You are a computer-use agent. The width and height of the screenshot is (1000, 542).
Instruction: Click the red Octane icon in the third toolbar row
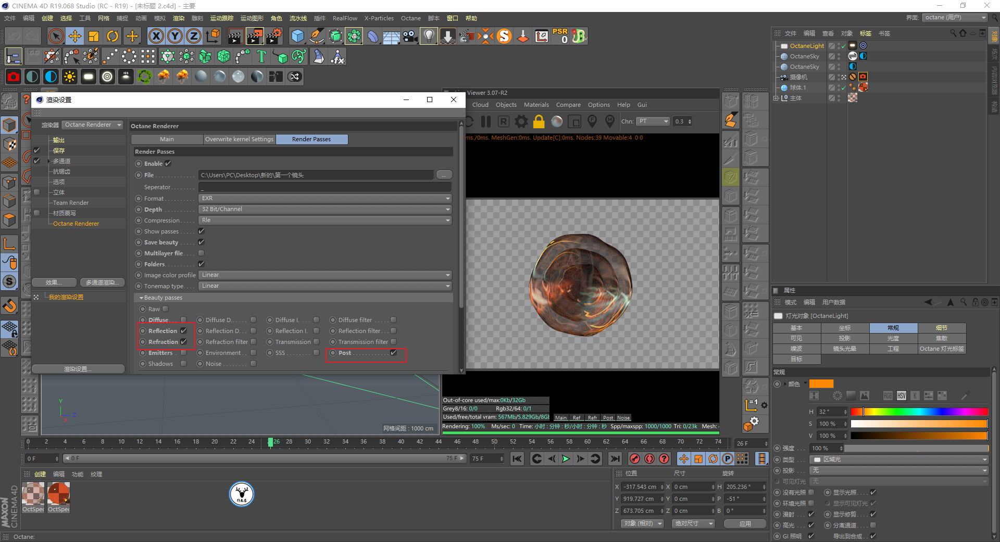pyautogui.click(x=14, y=77)
